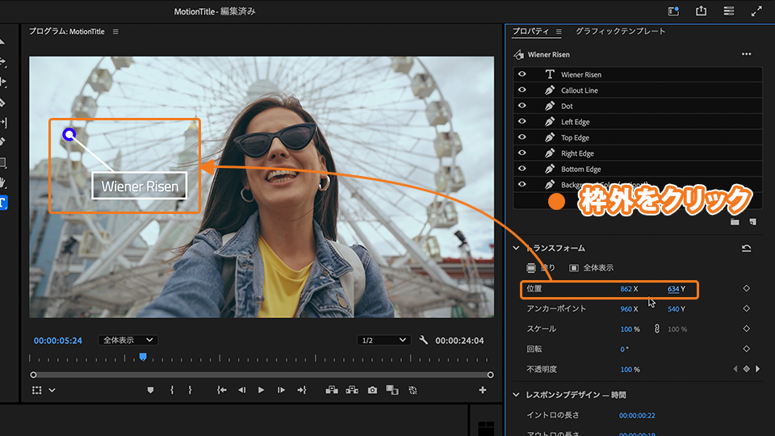The width and height of the screenshot is (775, 436).
Task: Click the share/export icon in the top bar
Action: pos(701,11)
